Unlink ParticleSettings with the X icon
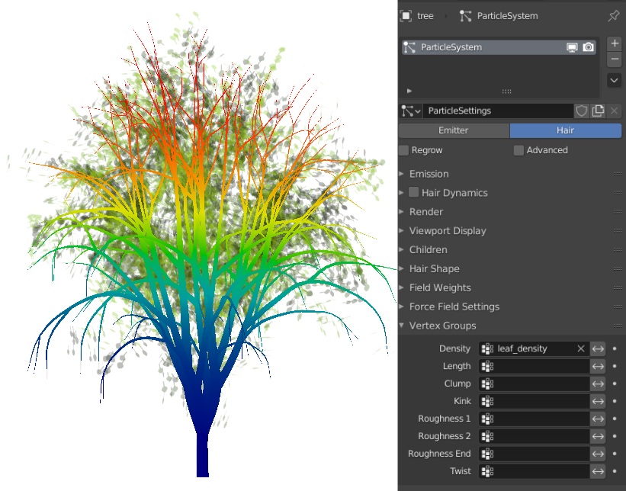 click(615, 111)
